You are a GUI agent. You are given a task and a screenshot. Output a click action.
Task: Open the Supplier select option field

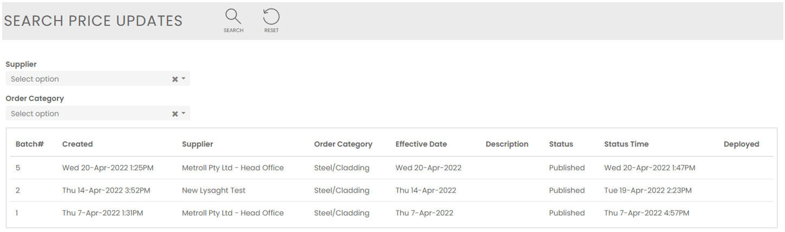pyautogui.click(x=87, y=79)
